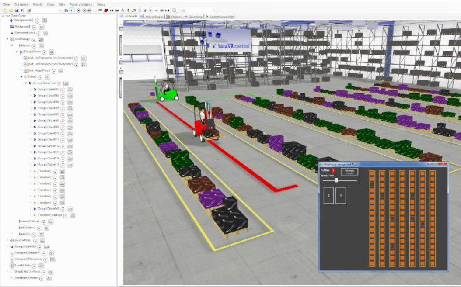
Task: Collapse the Group SceneTree node
Action: (25, 83)
